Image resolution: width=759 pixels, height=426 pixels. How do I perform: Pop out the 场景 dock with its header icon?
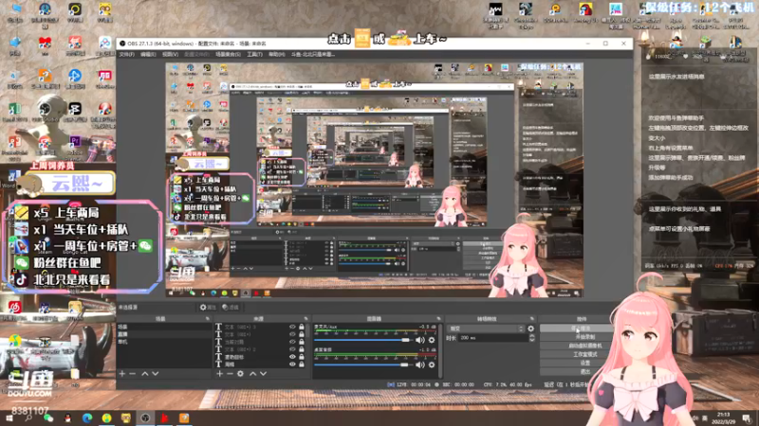pyautogui.click(x=208, y=319)
